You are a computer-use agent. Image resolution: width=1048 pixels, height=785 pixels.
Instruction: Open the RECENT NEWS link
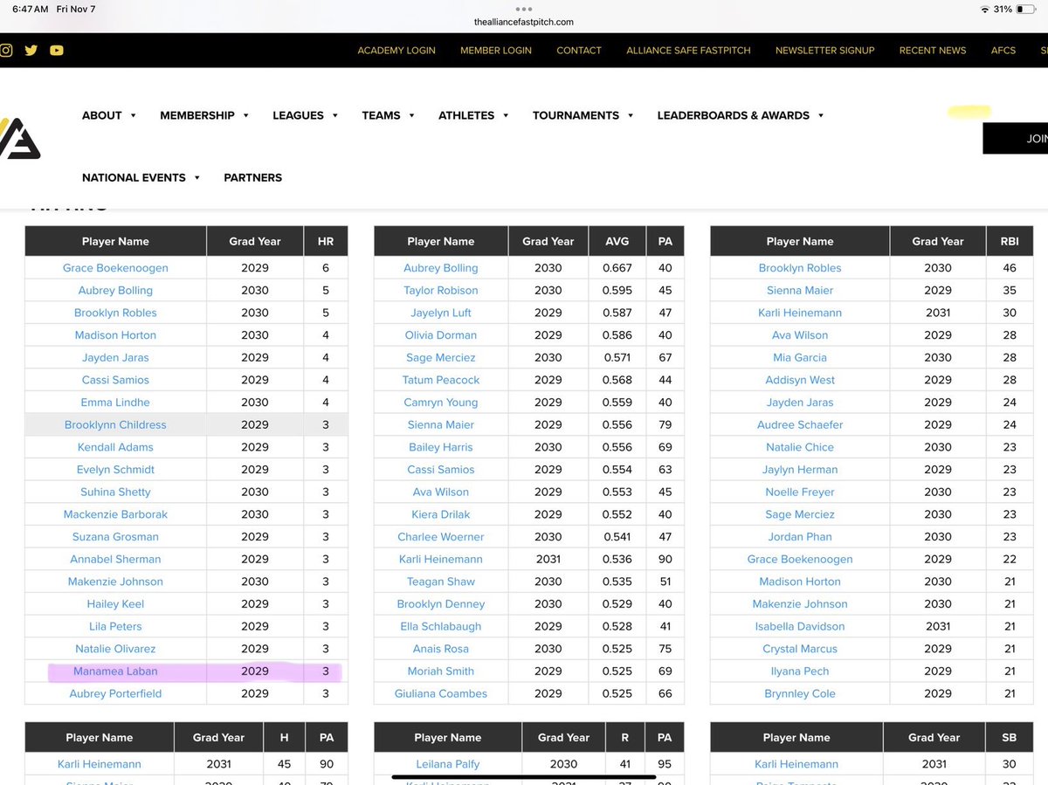tap(933, 51)
